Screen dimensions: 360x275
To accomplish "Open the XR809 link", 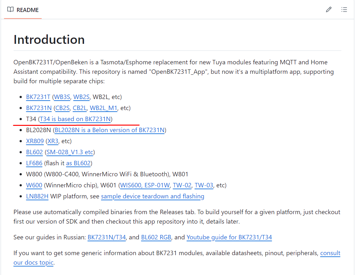I will pyautogui.click(x=35, y=141).
